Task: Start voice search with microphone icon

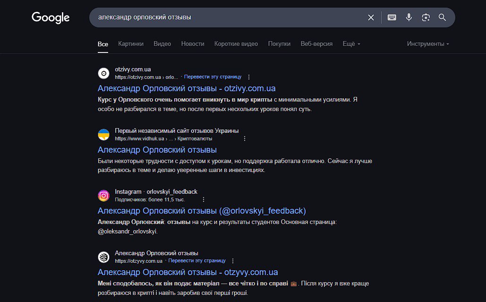Action: 409,17
